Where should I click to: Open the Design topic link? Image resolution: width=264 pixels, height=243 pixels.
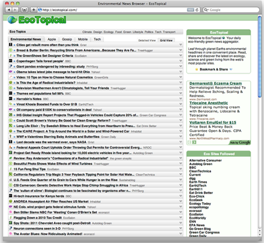pos(98,32)
